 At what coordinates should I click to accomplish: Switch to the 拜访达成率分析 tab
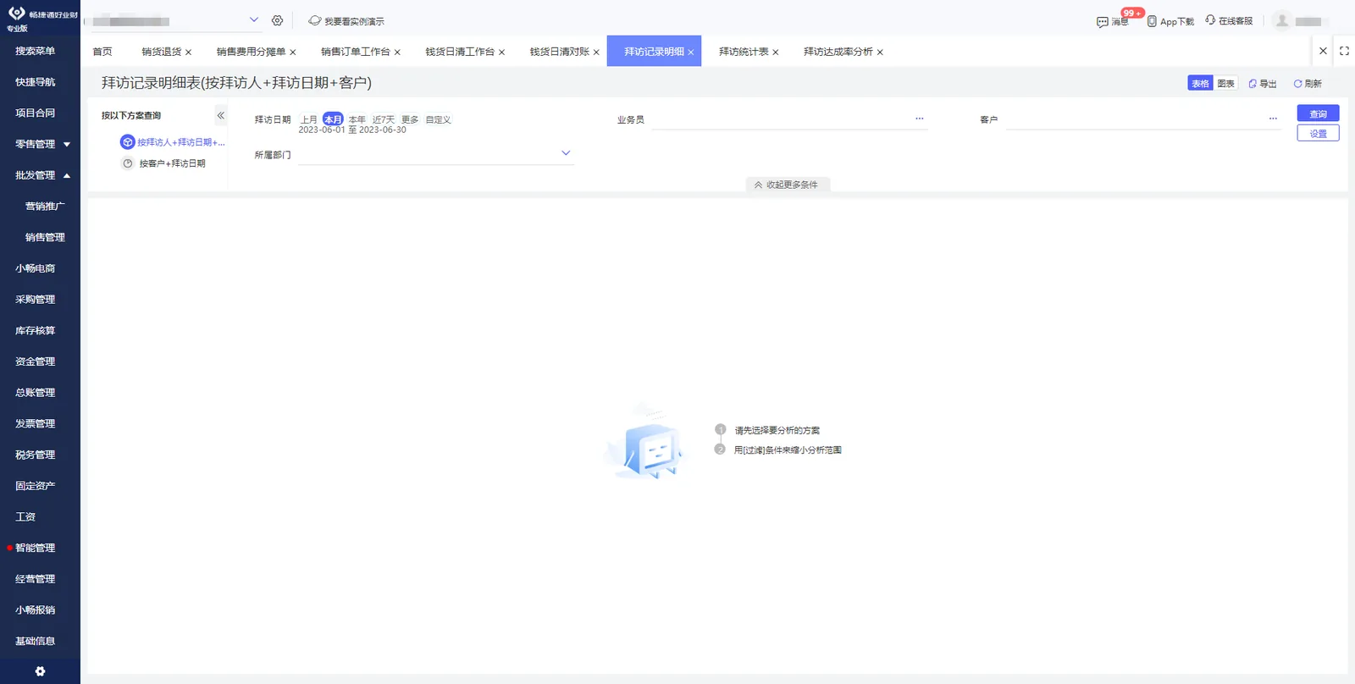[838, 52]
